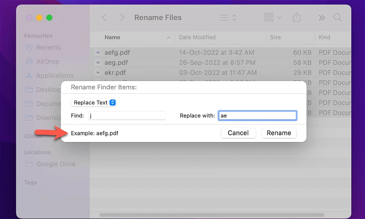The width and height of the screenshot is (365, 219).
Task: Open Recents in the sidebar
Action: pos(48,47)
